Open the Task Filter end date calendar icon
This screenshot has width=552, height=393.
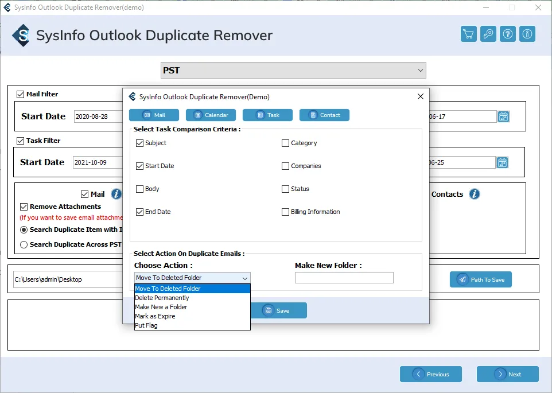(x=502, y=162)
